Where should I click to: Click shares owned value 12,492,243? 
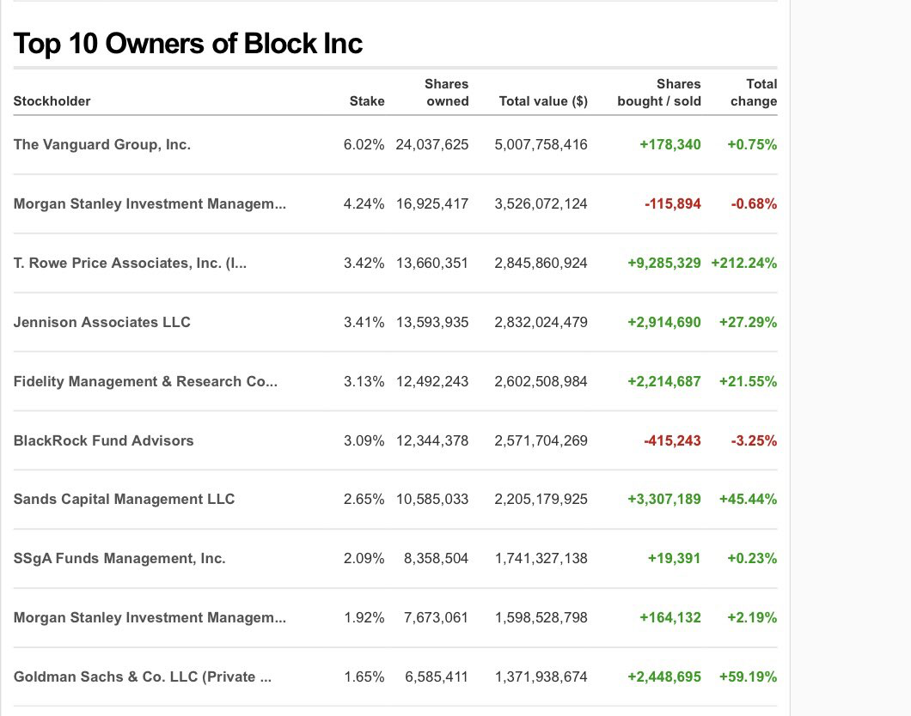tap(432, 381)
